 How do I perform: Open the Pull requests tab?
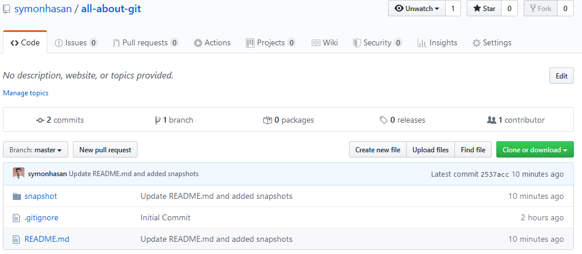coord(146,42)
